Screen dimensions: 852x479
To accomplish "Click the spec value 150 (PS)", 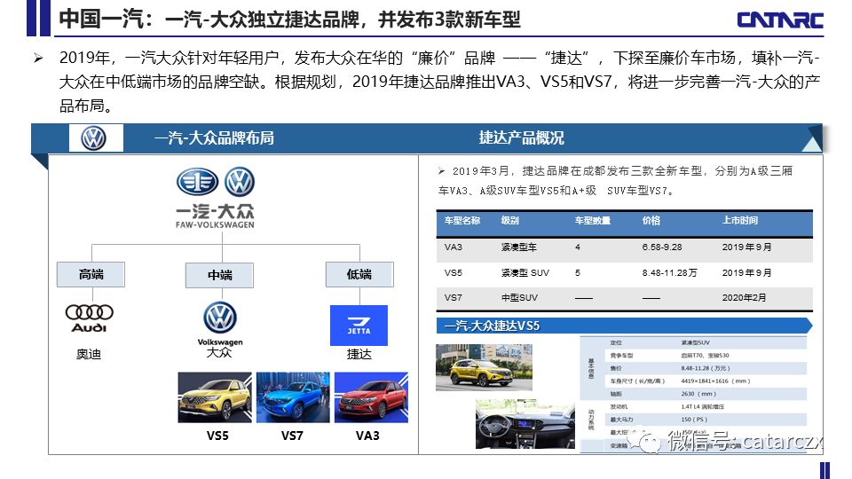I will click(694, 420).
